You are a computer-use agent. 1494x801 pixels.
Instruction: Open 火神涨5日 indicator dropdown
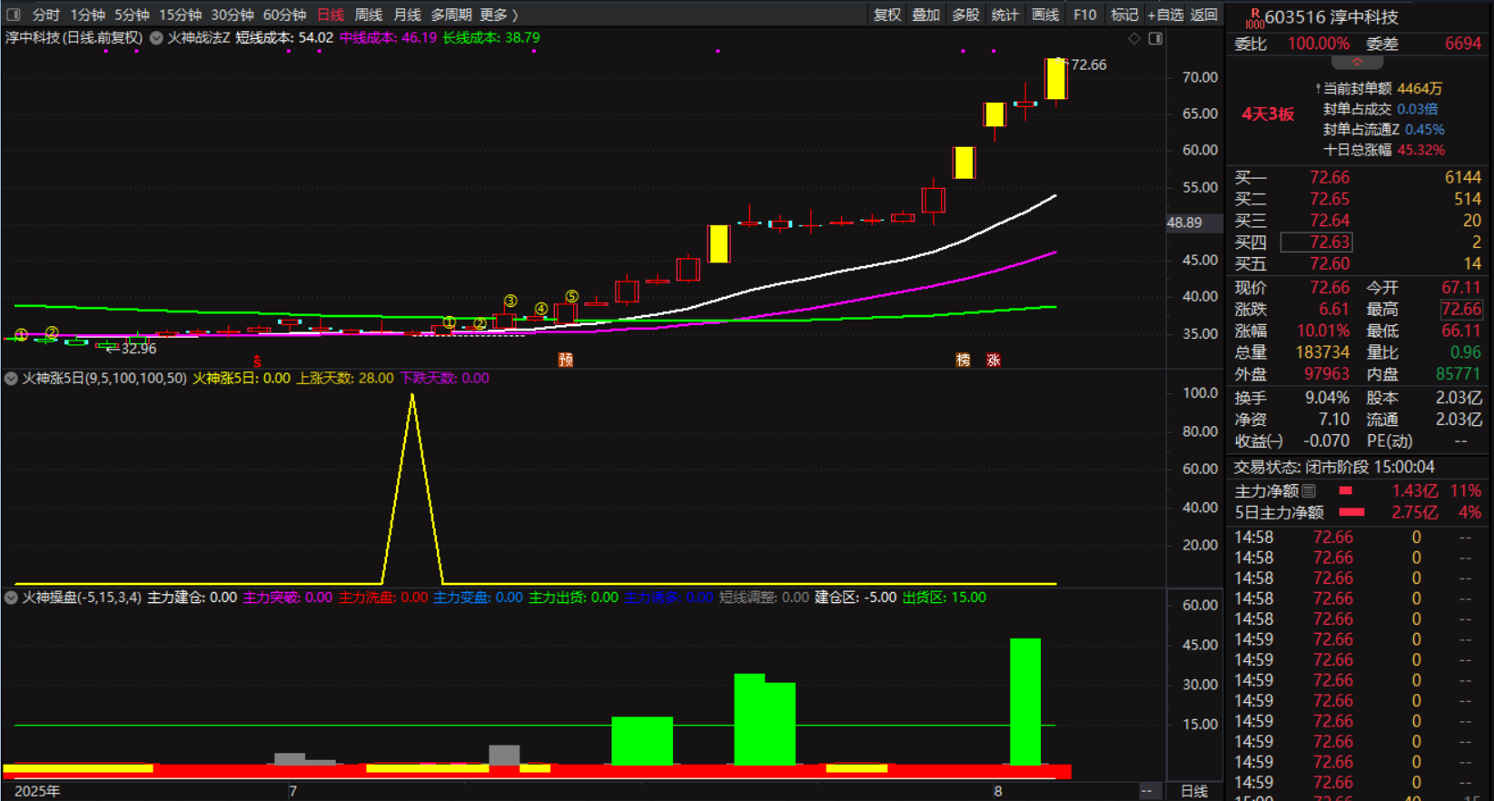(x=11, y=378)
